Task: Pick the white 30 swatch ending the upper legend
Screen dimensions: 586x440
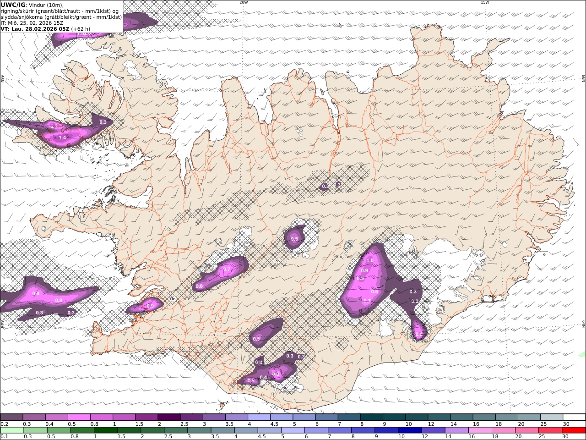Action: tap(575, 418)
